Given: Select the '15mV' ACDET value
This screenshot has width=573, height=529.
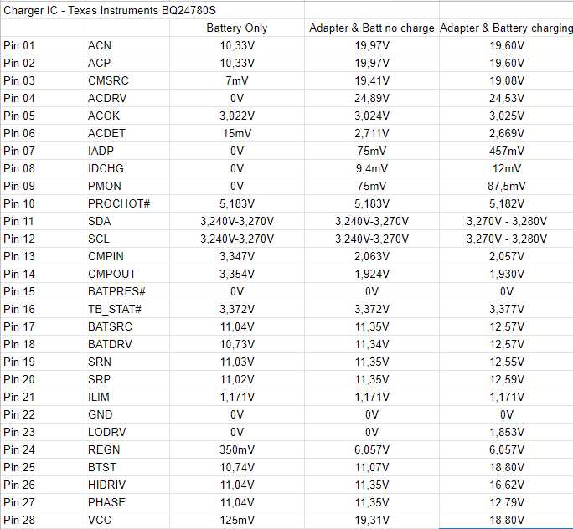Looking at the screenshot, I should point(237,133).
